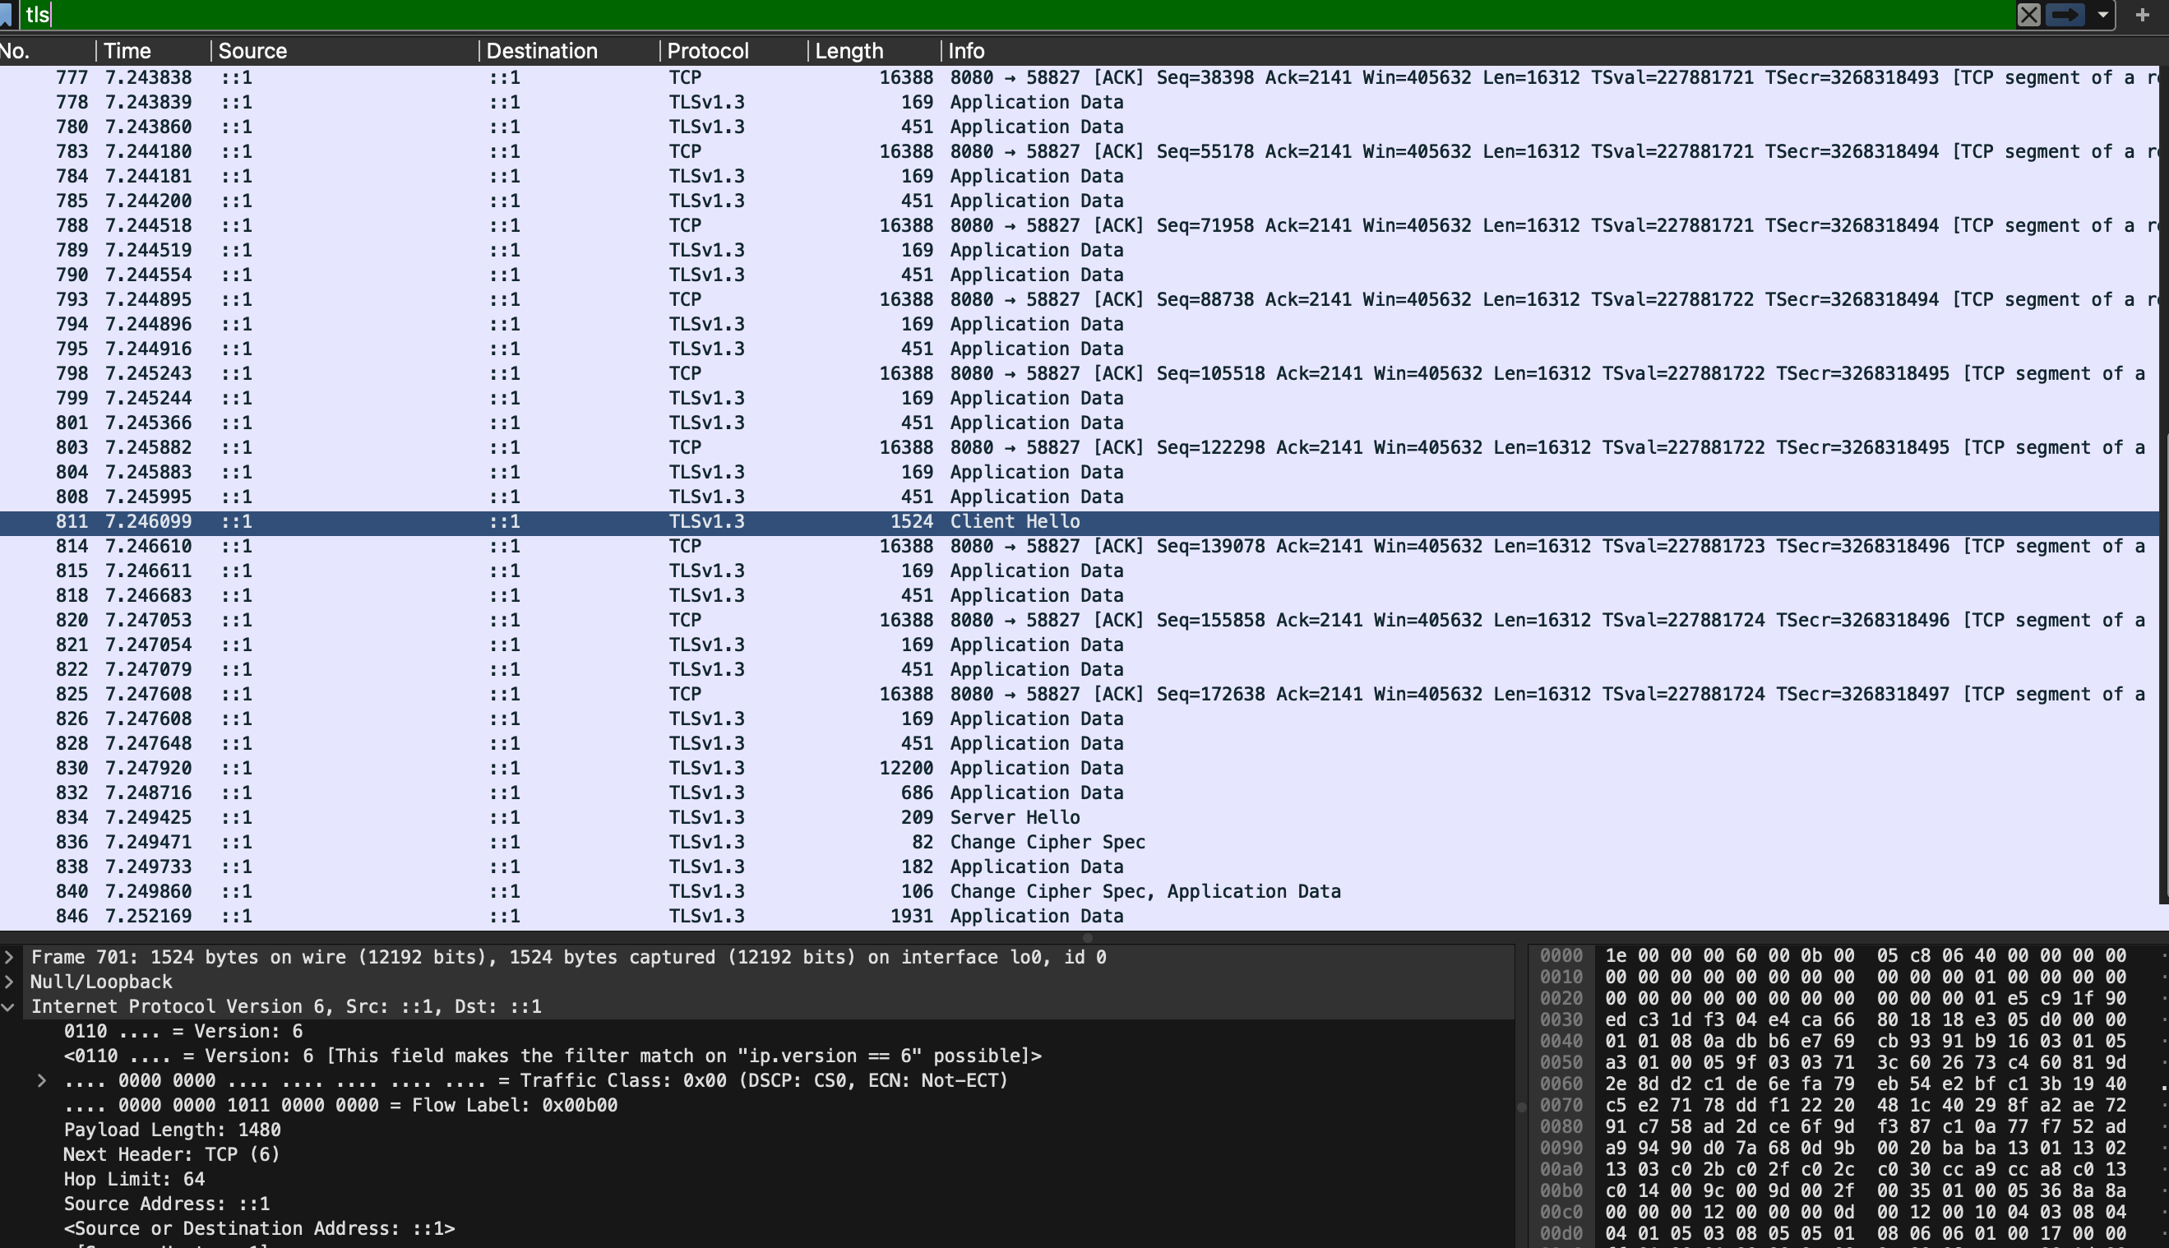Select packet 818 at time 7.246683

[x=1080, y=595]
